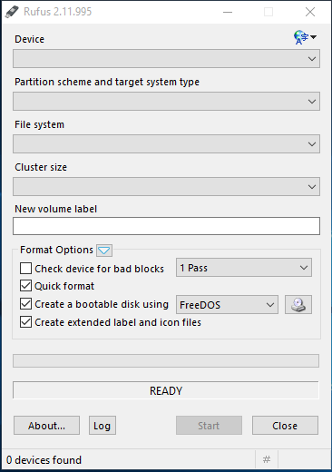The width and height of the screenshot is (332, 472).
Task: Open the Log window button
Action: pos(103,426)
